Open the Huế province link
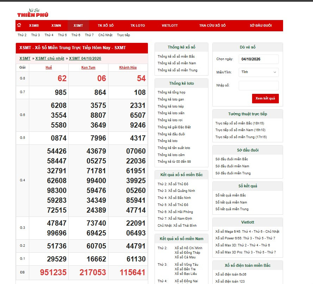 49,67
